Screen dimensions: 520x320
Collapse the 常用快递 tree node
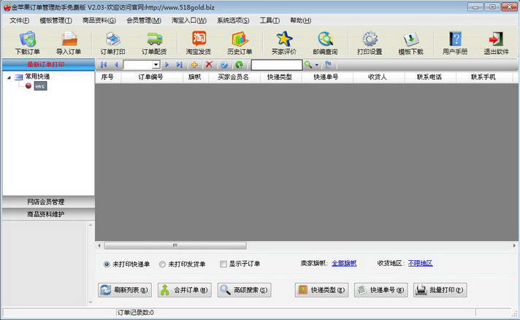[x=9, y=77]
